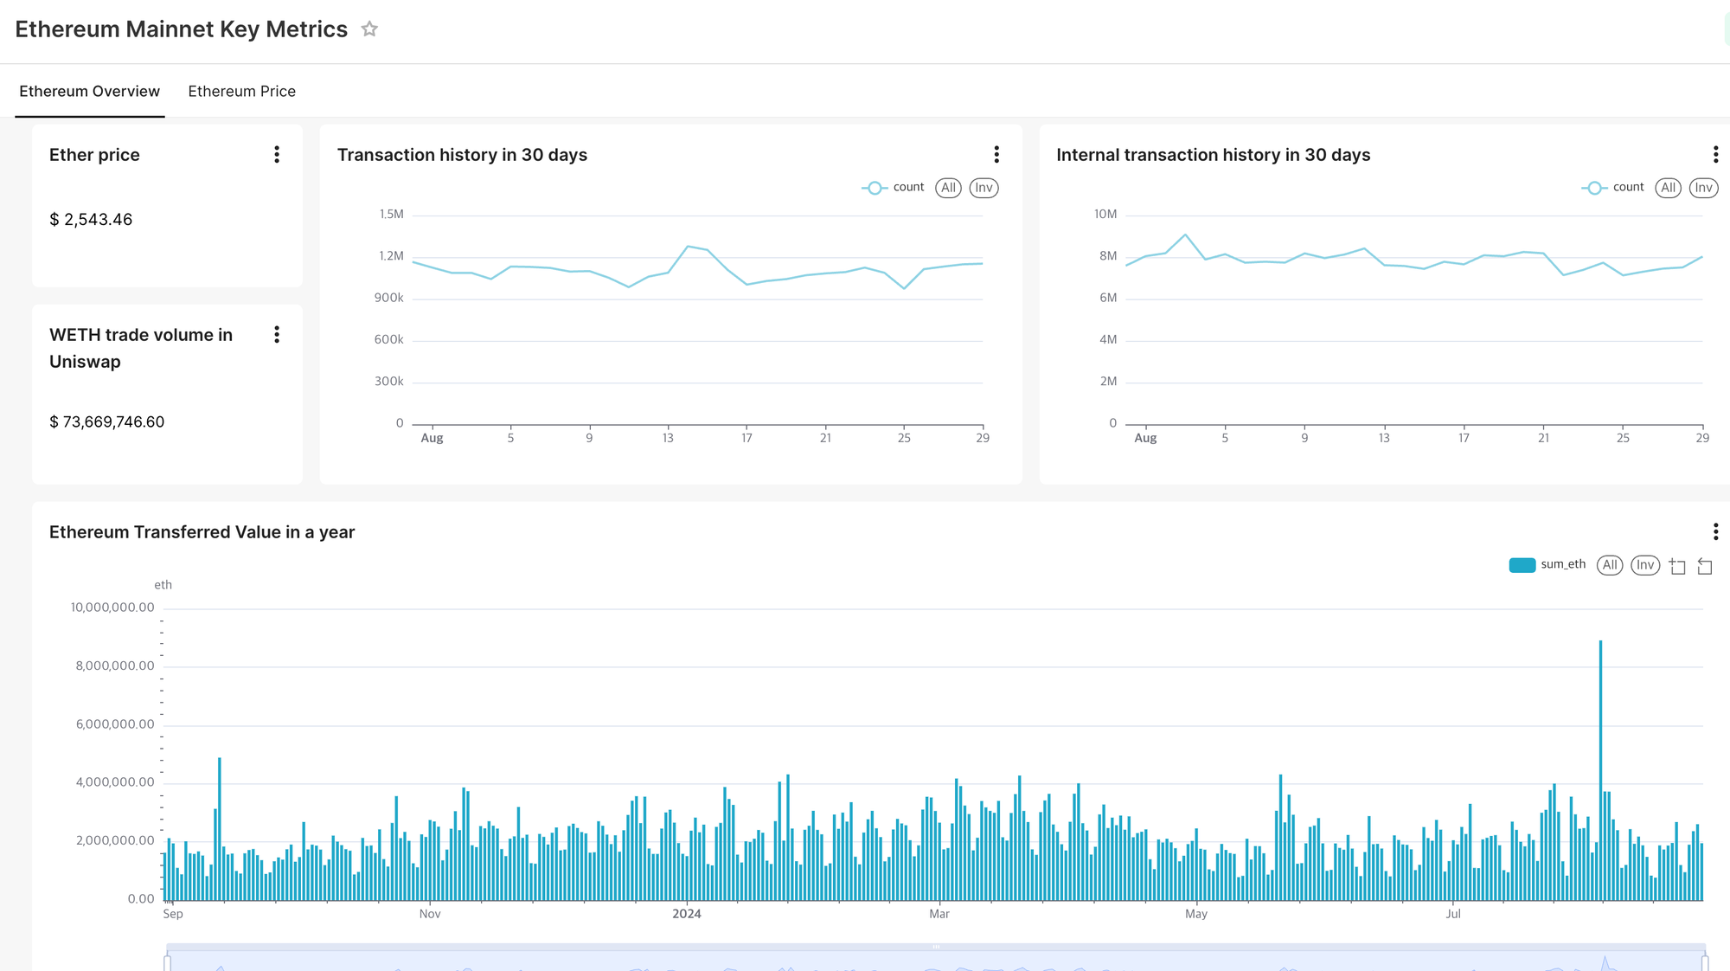Star the Ethereum Mainnet Key Metrics dashboard
1730x971 pixels.
(x=369, y=29)
